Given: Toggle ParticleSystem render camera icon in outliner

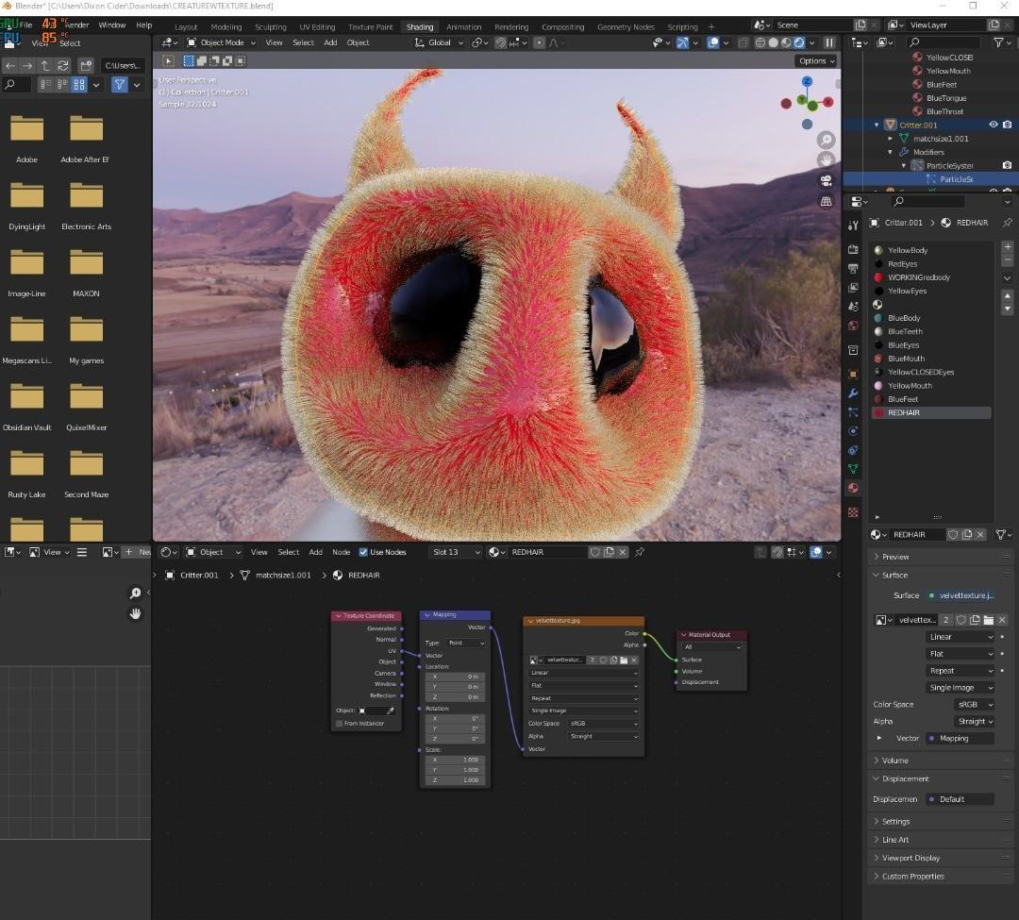Looking at the screenshot, I should pyautogui.click(x=1008, y=166).
